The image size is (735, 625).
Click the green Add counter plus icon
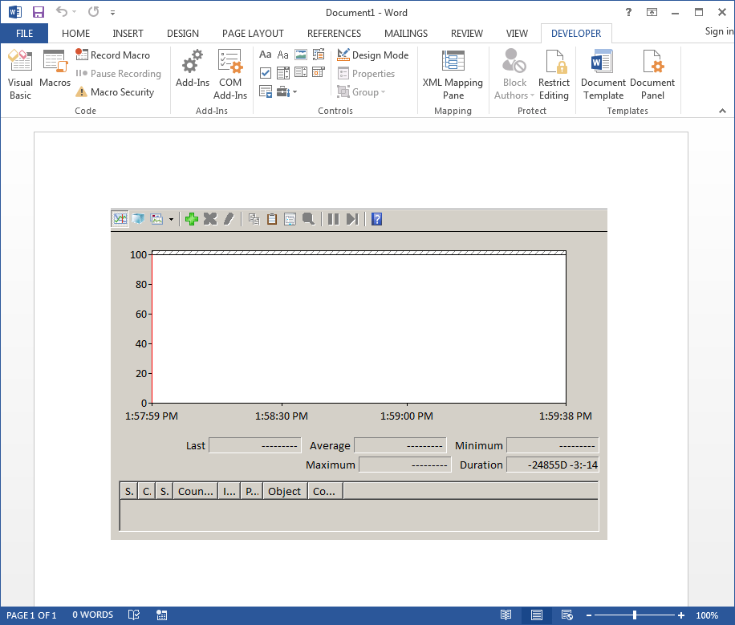pos(191,219)
